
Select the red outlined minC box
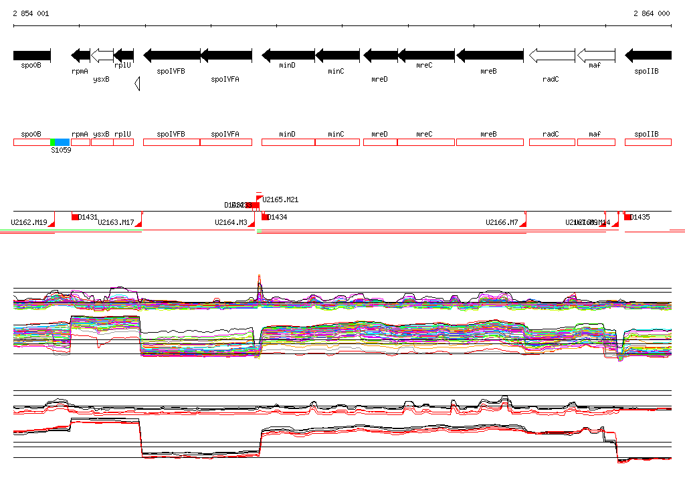337,142
